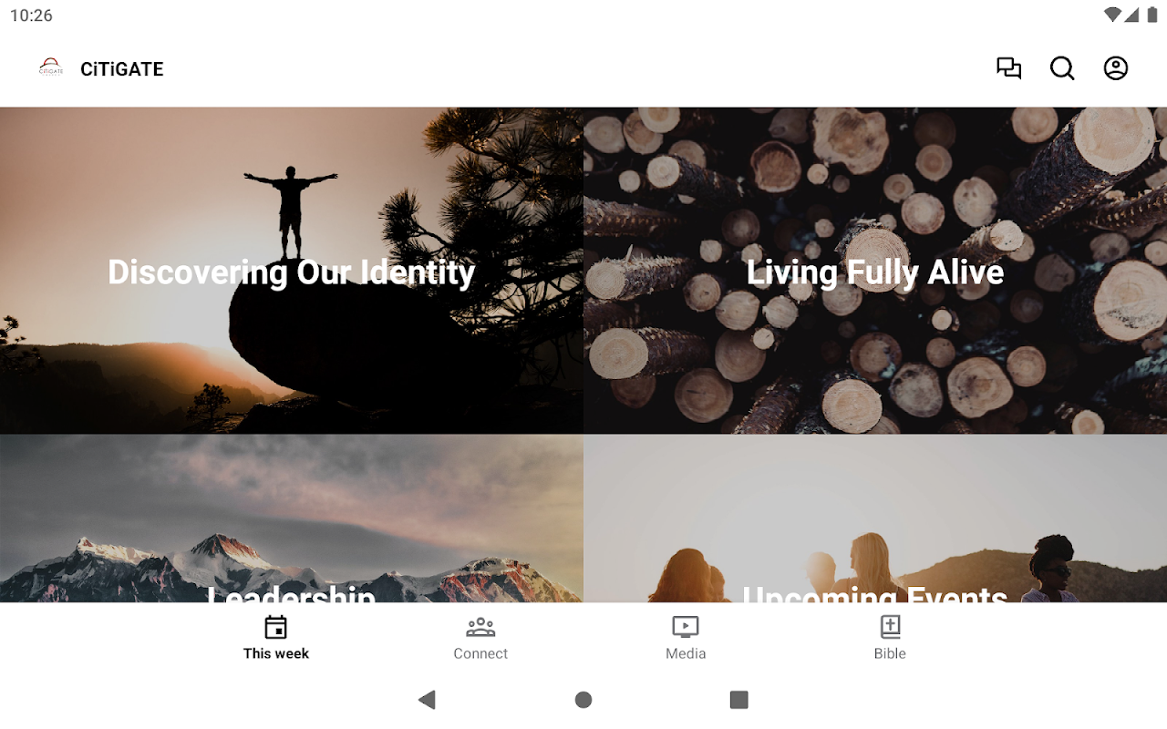This screenshot has width=1167, height=729.
Task: Open the messages chat icon
Action: [1008, 68]
